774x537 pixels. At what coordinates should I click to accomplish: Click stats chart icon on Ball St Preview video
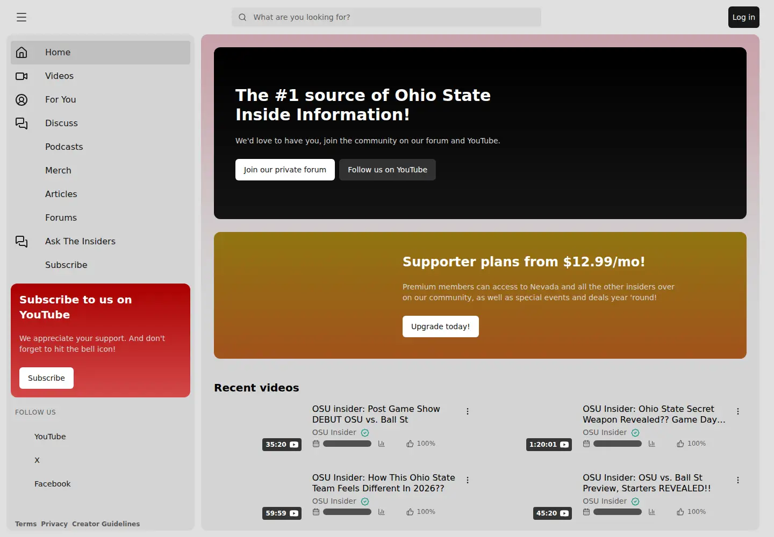pyautogui.click(x=652, y=512)
